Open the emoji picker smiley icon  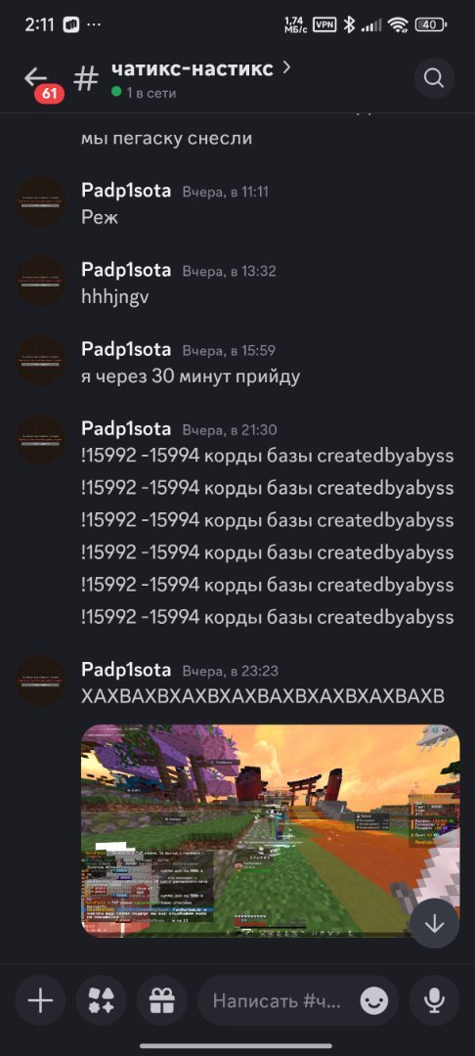point(374,1001)
